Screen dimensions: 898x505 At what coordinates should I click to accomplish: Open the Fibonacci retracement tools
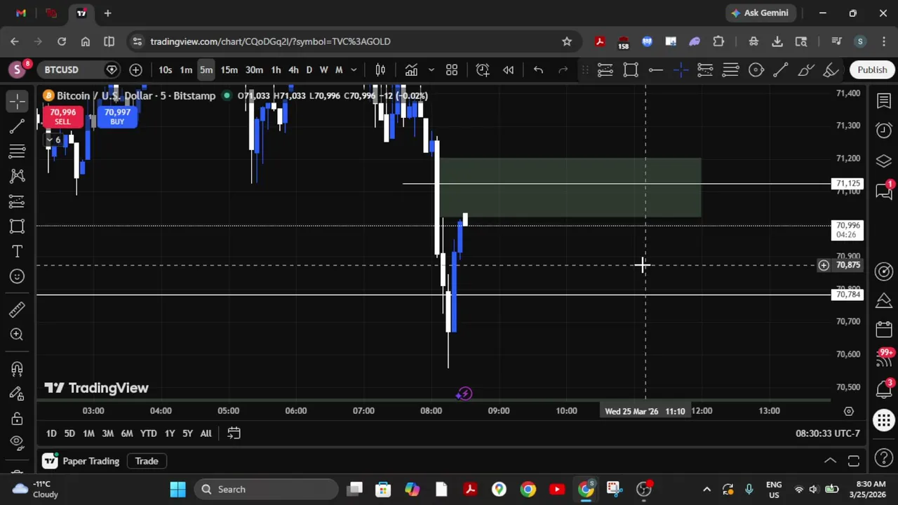[18, 151]
